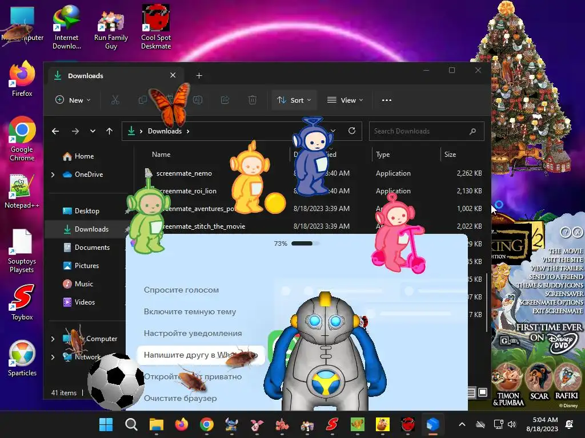585x438 pixels.
Task: Click the Rename icon in Explorer toolbar
Action: coord(198,100)
